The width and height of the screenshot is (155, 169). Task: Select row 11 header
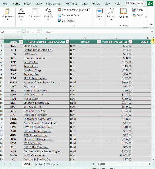coord(1,83)
